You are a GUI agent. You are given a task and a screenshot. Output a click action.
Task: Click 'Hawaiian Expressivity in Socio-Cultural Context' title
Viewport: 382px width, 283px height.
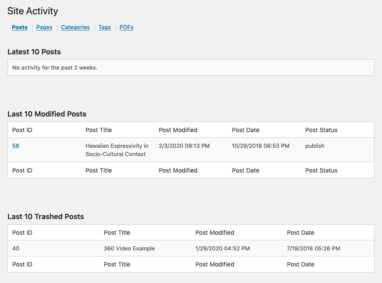click(117, 150)
